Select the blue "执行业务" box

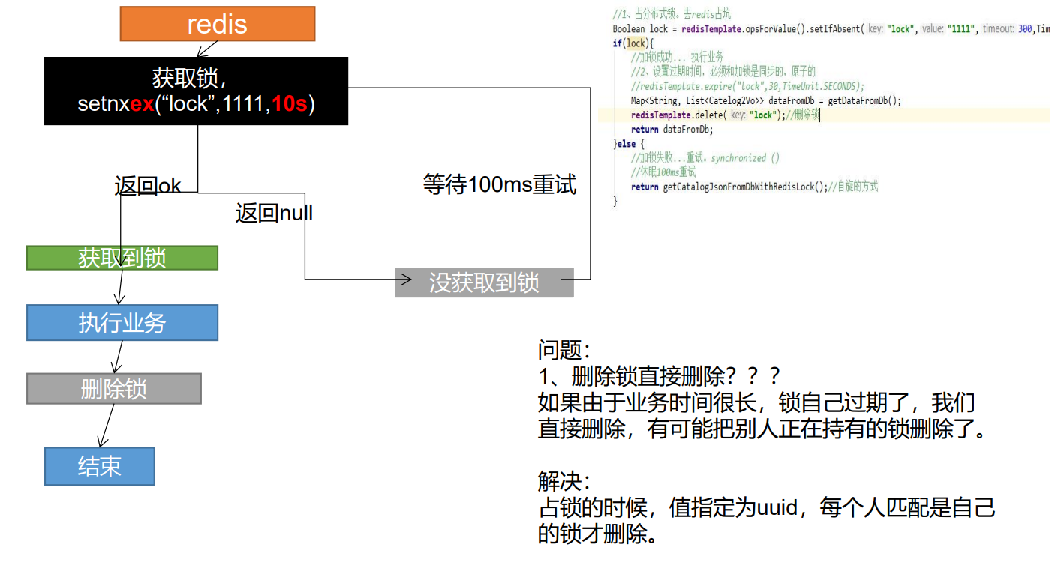[122, 323]
